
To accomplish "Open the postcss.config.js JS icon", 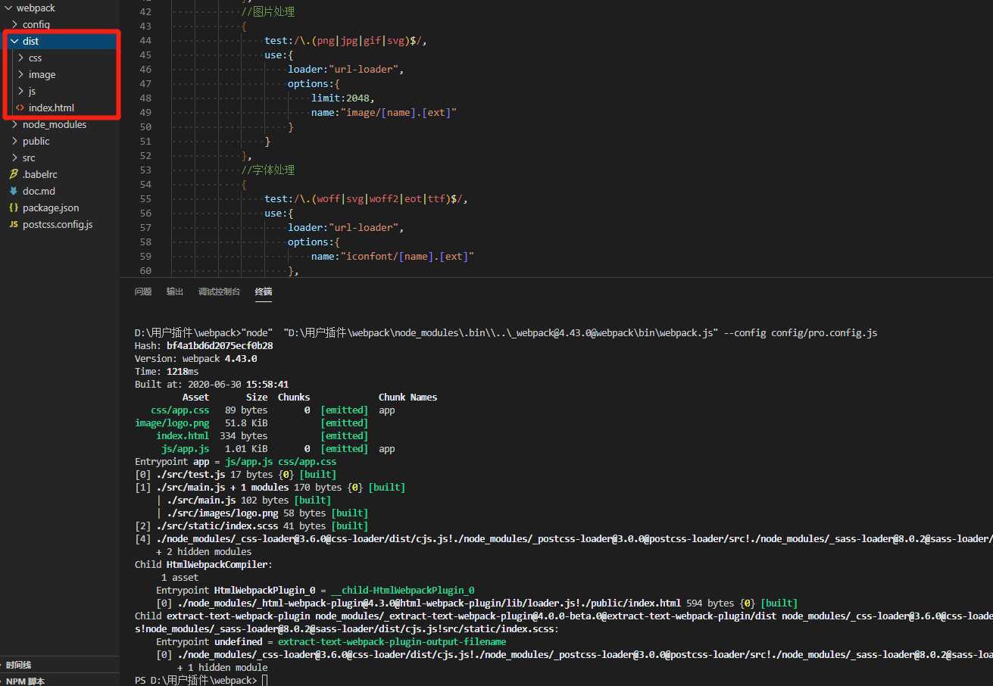I will (x=14, y=225).
